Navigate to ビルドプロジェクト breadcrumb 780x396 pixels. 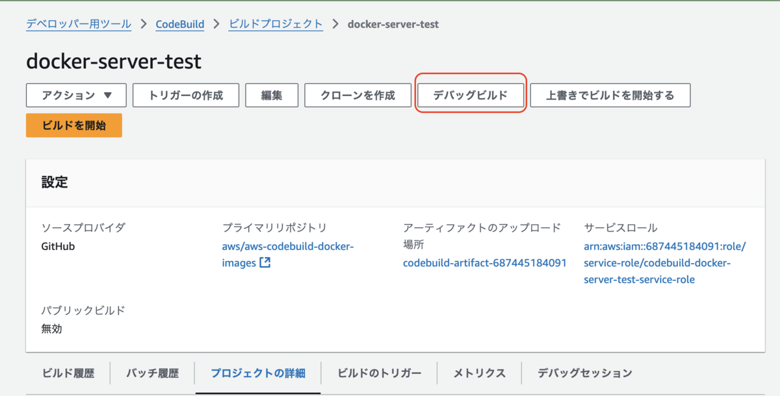click(x=276, y=24)
